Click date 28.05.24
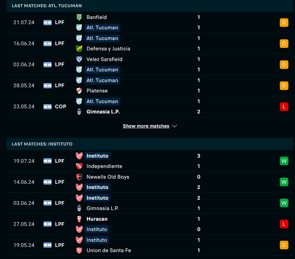Image resolution: width=295 pixels, height=259 pixels. click(24, 86)
